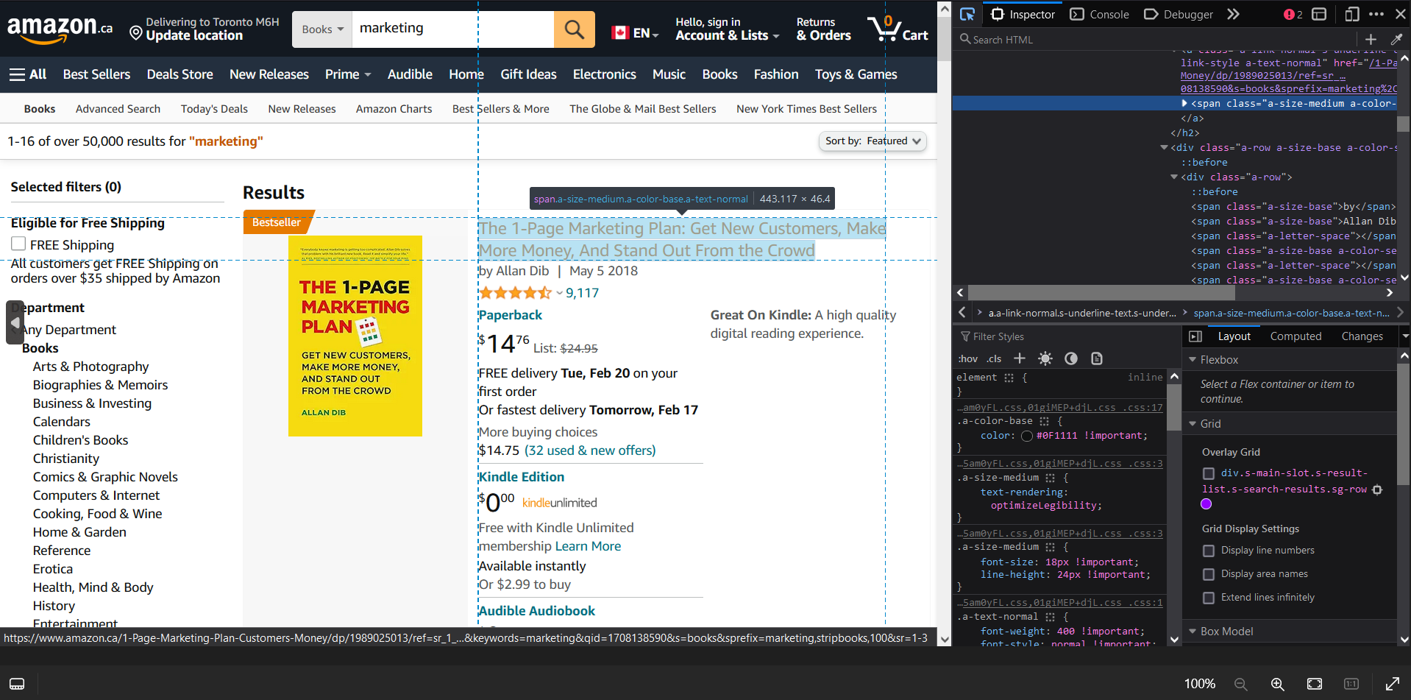1411x700 pixels.
Task: Create new node with plus icon
Action: pos(1371,39)
